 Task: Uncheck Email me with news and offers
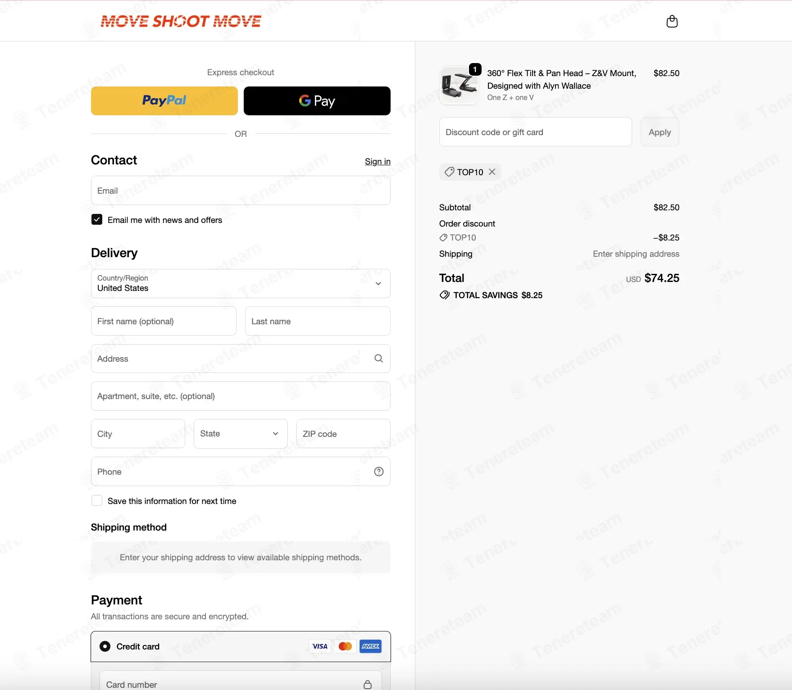tap(96, 219)
